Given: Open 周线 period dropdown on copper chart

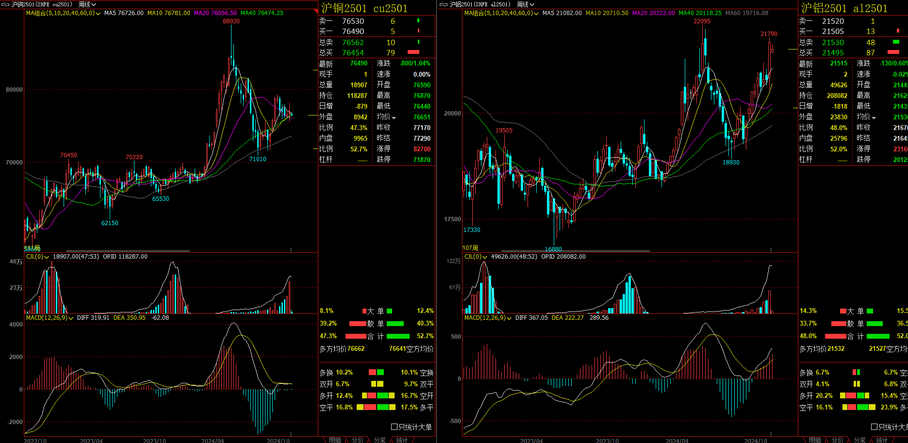Looking at the screenshot, I should point(87,4).
